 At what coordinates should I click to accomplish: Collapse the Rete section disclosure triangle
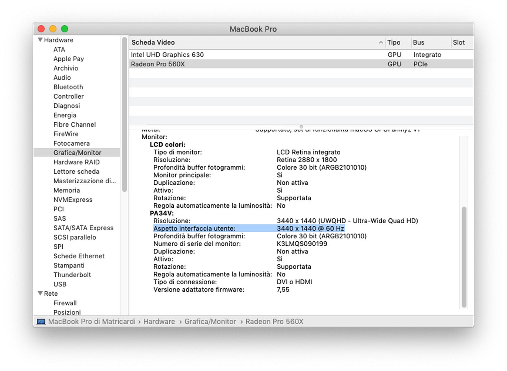click(40, 293)
